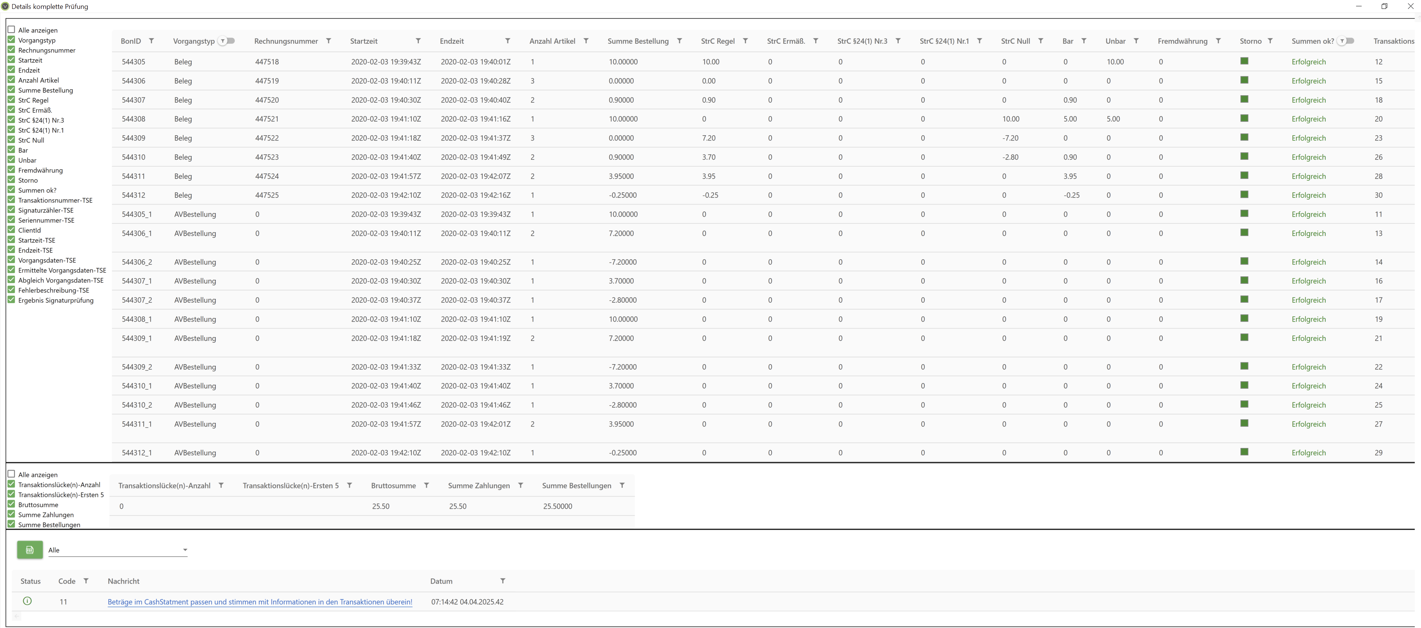The image size is (1421, 628).
Task: Sort by the Endzeit column header
Action: (x=452, y=41)
